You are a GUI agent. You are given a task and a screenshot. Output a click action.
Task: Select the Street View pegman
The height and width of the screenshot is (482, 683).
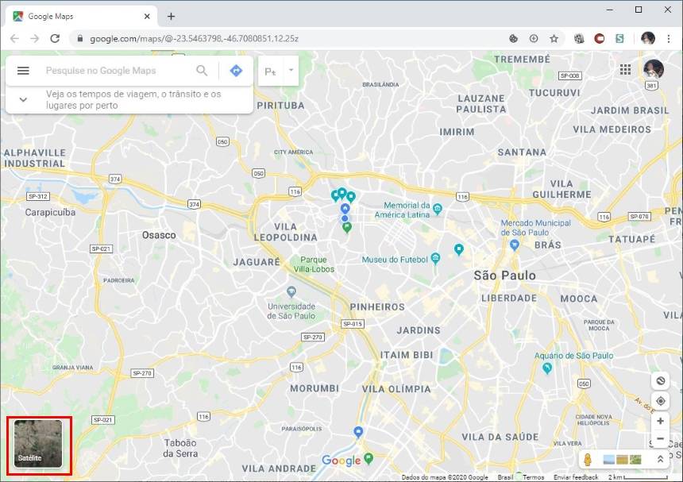[x=588, y=460]
